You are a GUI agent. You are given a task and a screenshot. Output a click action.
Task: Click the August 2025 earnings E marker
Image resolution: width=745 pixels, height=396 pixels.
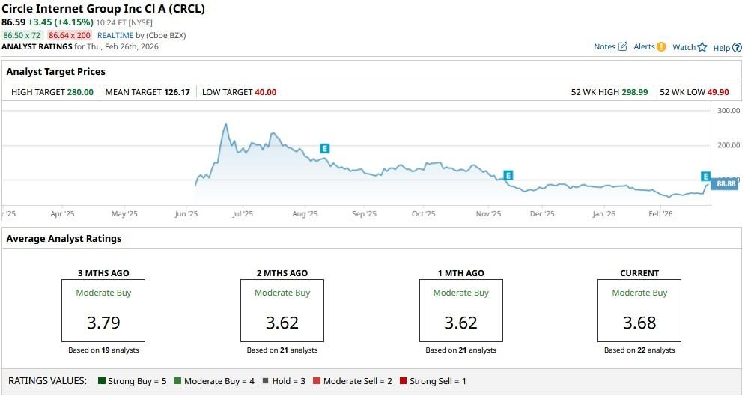[x=324, y=149]
